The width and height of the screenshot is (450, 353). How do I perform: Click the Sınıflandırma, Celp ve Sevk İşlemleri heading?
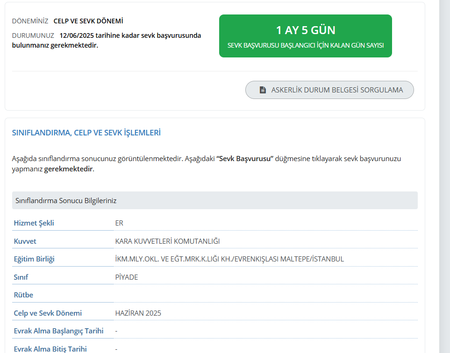click(x=86, y=133)
